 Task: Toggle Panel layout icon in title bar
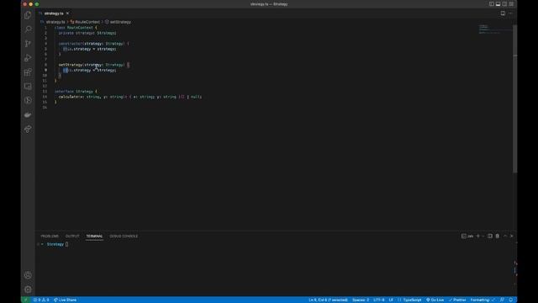pyautogui.click(x=498, y=4)
